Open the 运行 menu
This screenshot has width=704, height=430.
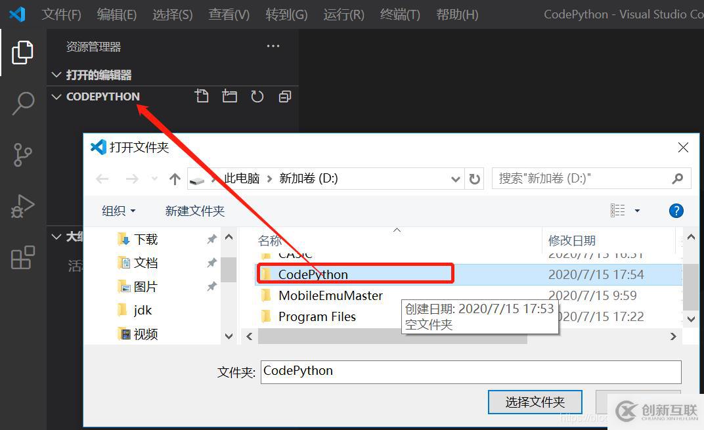coord(343,14)
